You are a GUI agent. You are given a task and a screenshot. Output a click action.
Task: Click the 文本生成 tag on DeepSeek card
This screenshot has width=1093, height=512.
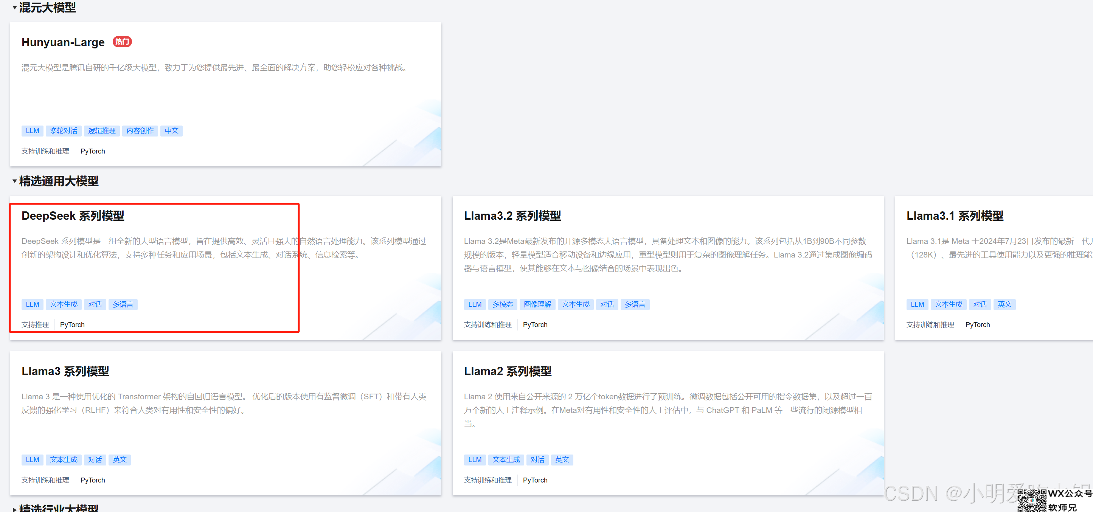pyautogui.click(x=64, y=304)
